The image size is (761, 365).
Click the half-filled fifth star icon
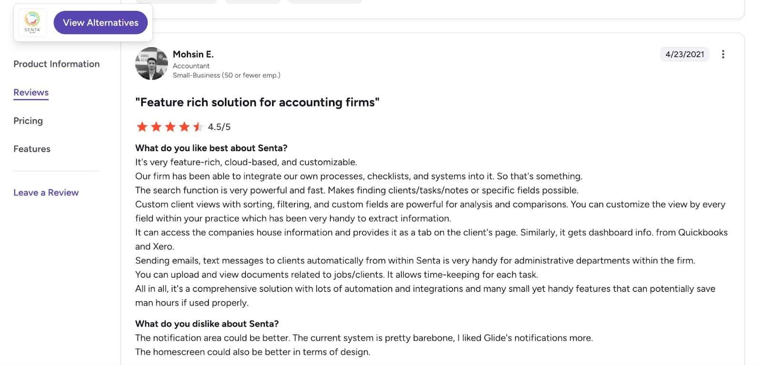[198, 126]
